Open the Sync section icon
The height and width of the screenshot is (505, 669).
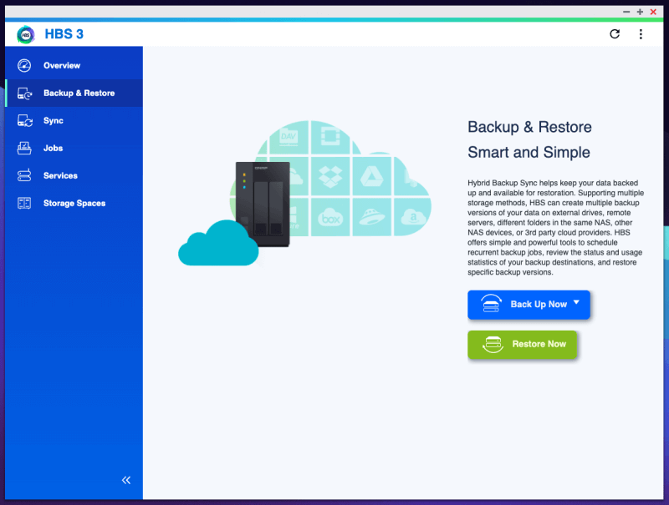coord(24,121)
